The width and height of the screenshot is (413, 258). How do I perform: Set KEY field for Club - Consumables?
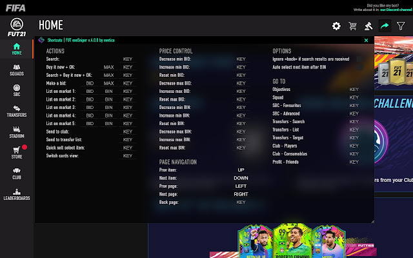354,154
